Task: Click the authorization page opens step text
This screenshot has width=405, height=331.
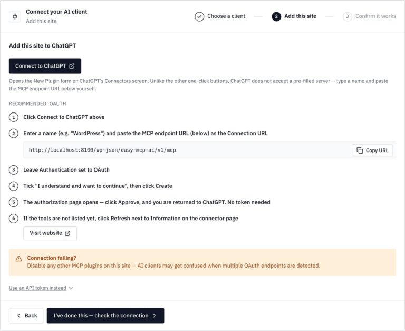Action: 147,202
